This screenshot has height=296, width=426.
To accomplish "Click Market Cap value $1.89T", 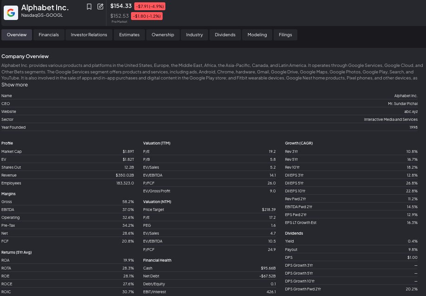I will [x=128, y=151].
